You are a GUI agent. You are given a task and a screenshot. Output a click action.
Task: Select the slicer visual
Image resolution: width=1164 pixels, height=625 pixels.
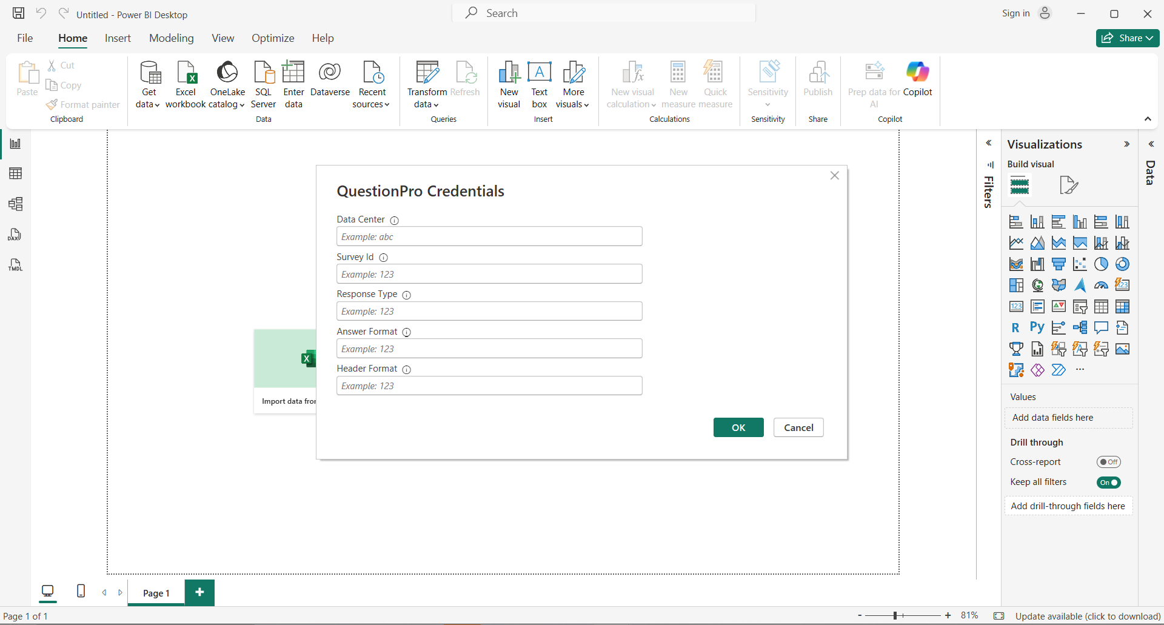[x=1080, y=307]
